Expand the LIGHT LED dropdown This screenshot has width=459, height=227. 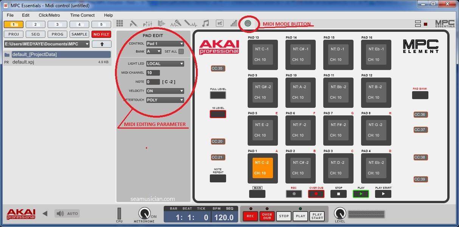(x=165, y=64)
